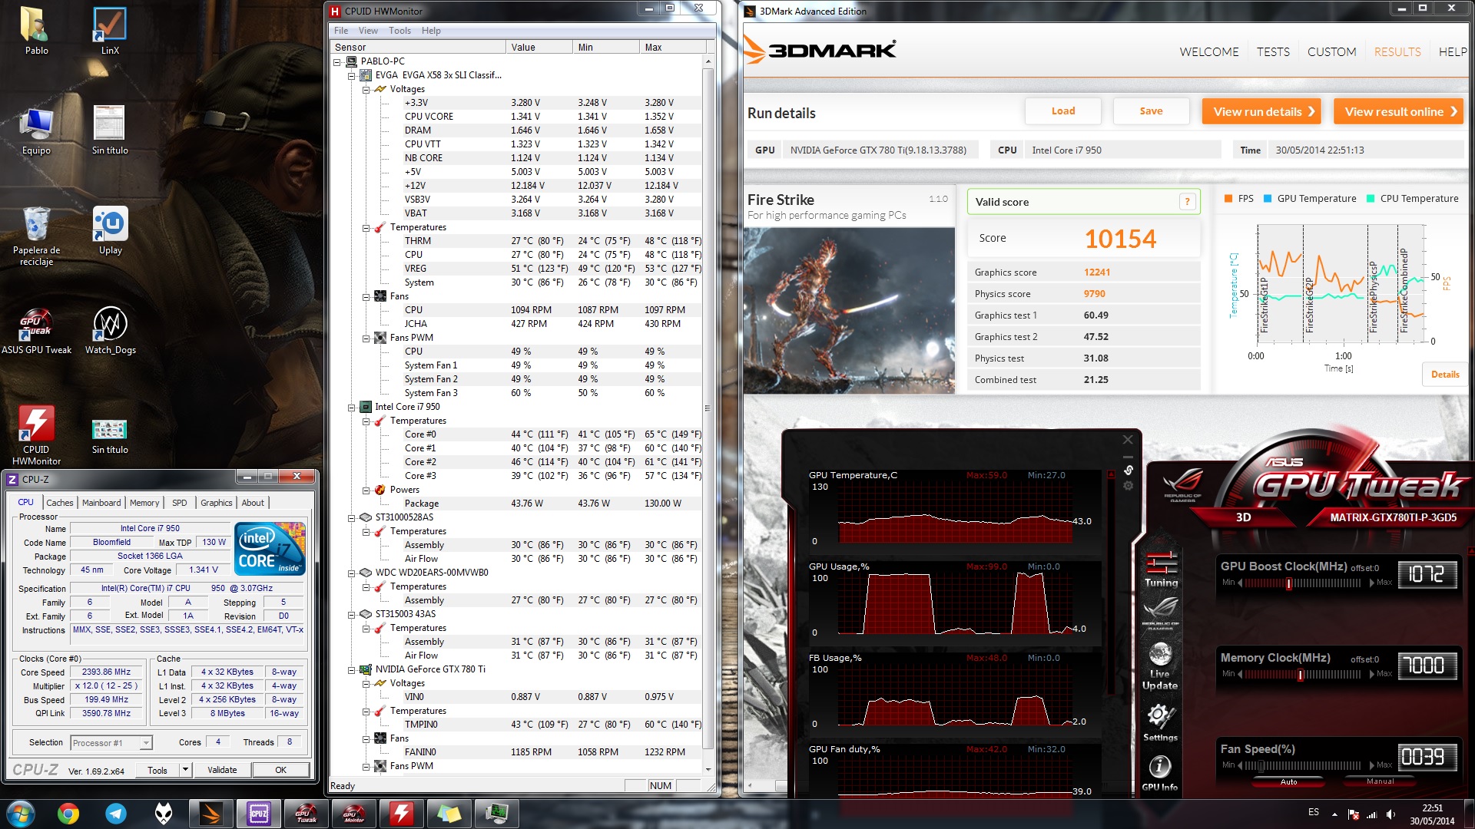Collapse the Intel Core i7 950 tree node
This screenshot has width=1475, height=829.
[352, 407]
